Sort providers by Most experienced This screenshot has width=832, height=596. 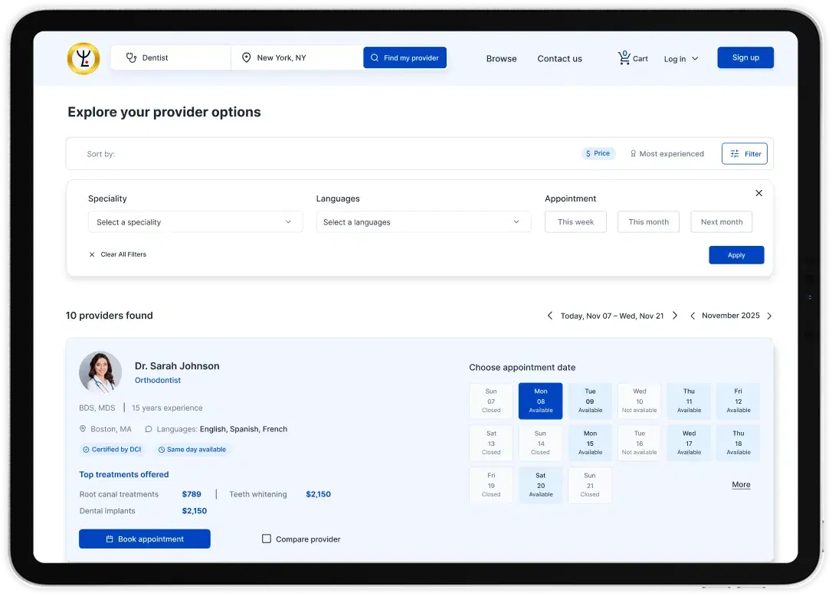click(667, 153)
